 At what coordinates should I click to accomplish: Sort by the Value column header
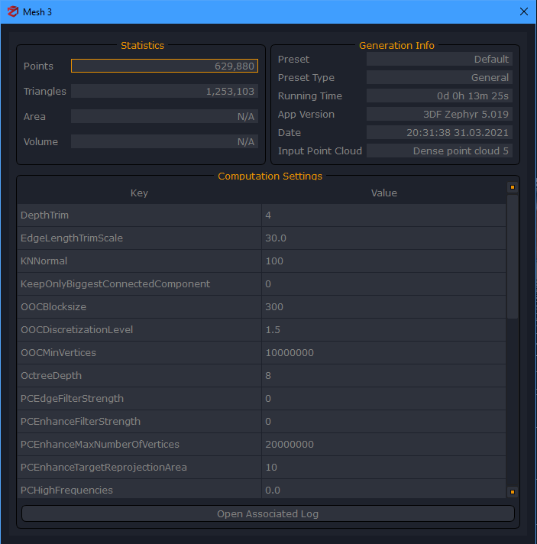[383, 193]
